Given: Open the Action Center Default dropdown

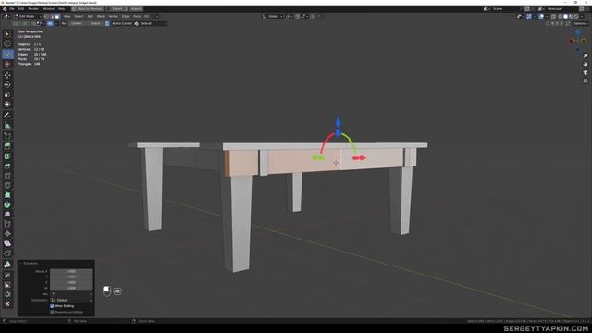Looking at the screenshot, I should (151, 23).
